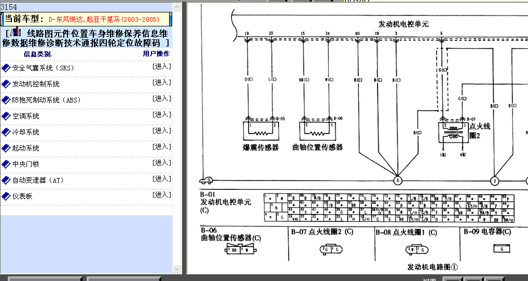Click the book icon beside 空调系统

pyautogui.click(x=6, y=116)
